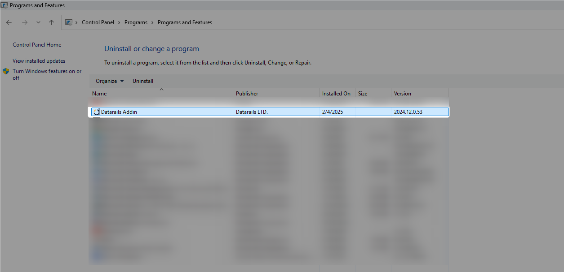Click chevron before Control Panel in address bar
Image resolution: width=564 pixels, height=272 pixels.
(77, 22)
